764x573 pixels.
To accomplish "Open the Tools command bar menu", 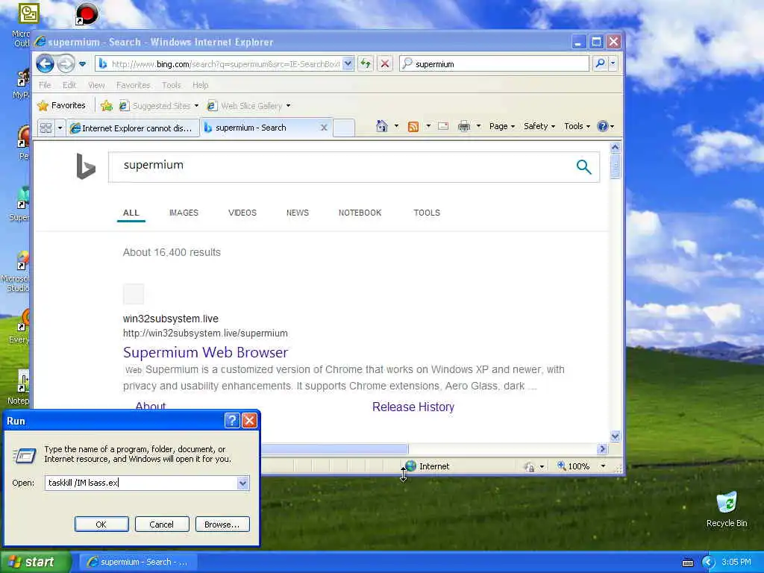I will point(577,126).
